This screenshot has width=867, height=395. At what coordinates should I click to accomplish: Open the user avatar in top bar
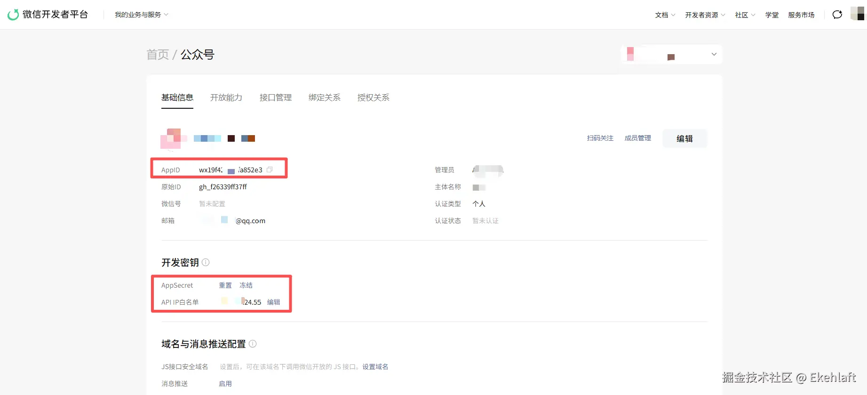pos(858,14)
